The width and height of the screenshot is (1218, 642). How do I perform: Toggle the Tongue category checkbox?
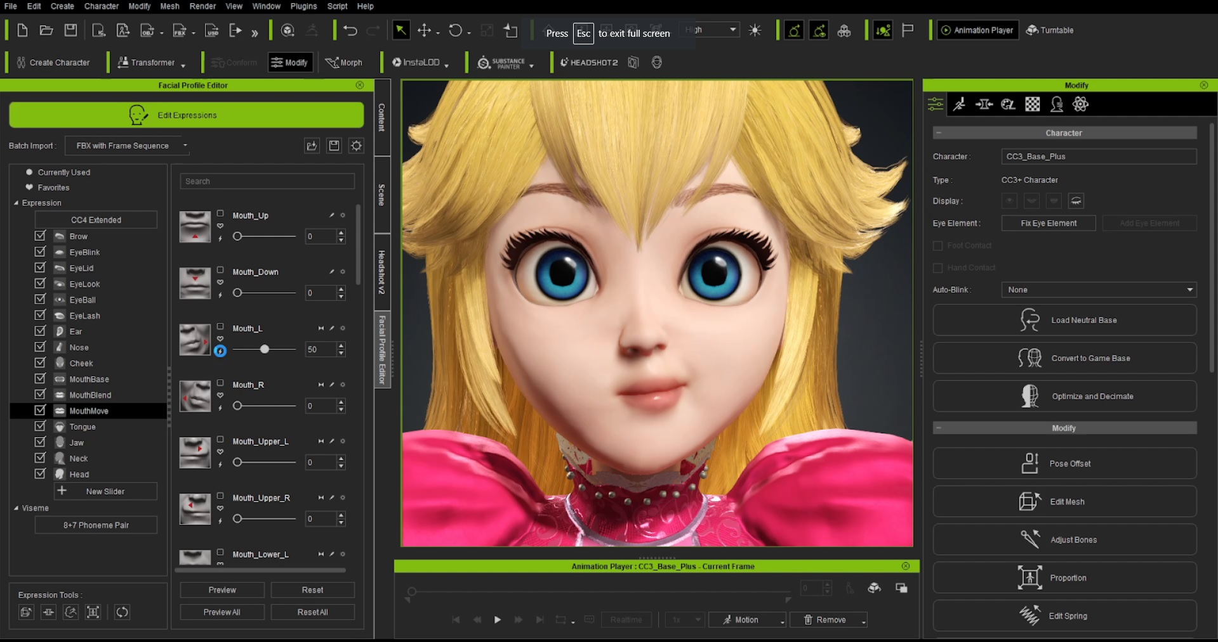tap(40, 426)
